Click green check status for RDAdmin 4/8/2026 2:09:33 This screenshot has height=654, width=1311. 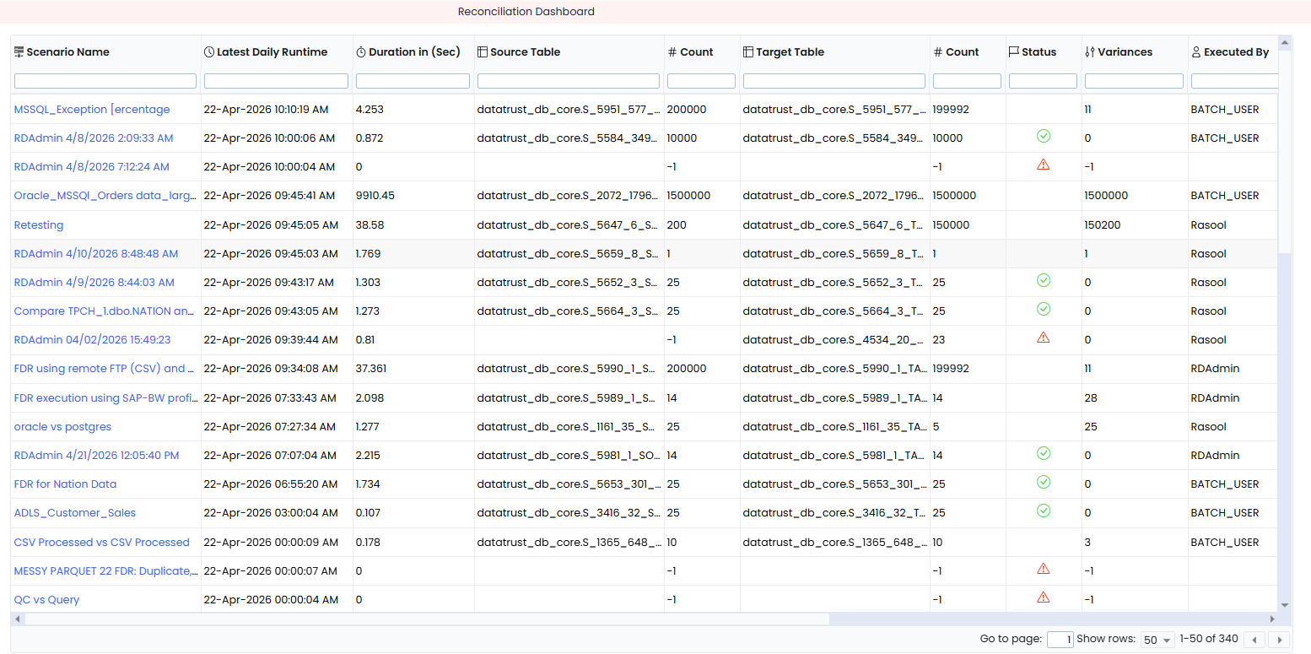(x=1043, y=136)
